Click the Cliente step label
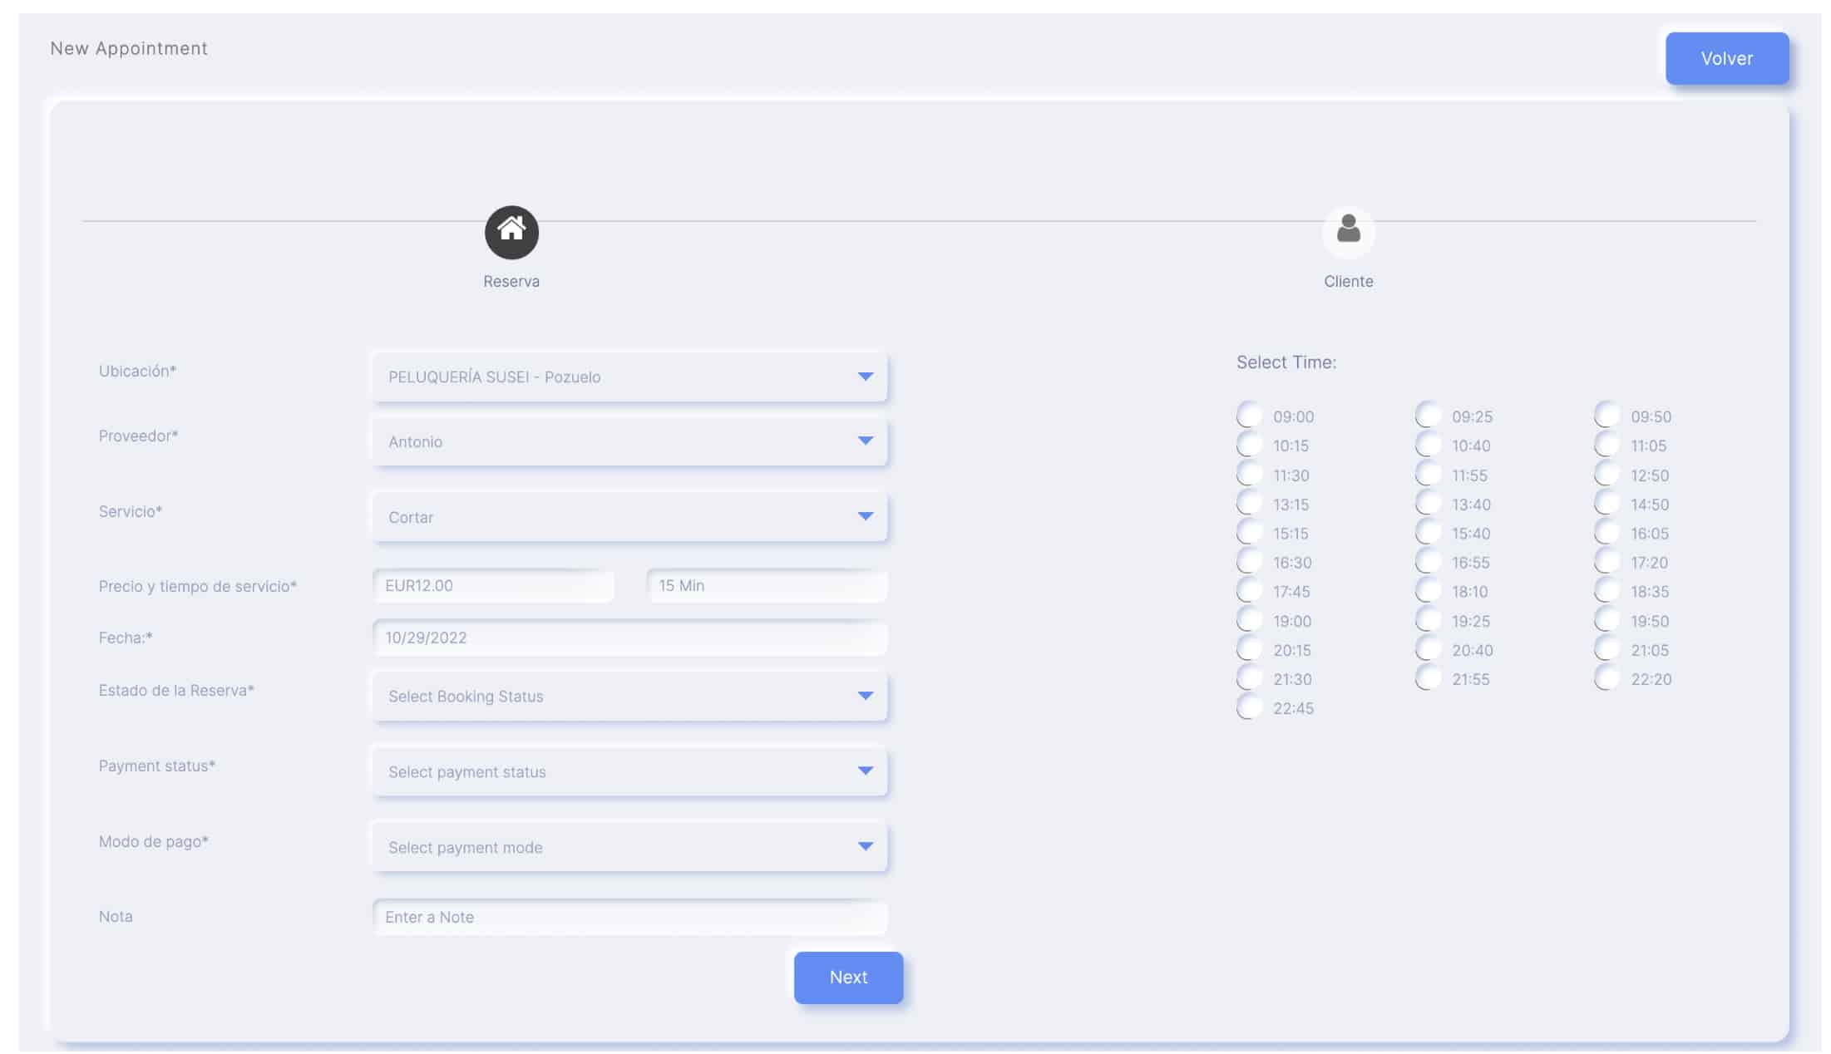 pyautogui.click(x=1348, y=281)
